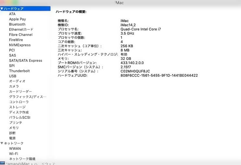
Task: Open the Apple Pay entry
Action: [17, 19]
